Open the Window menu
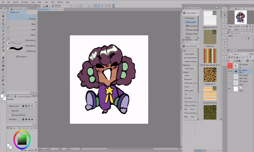The image size is (254, 152). (60, 2)
